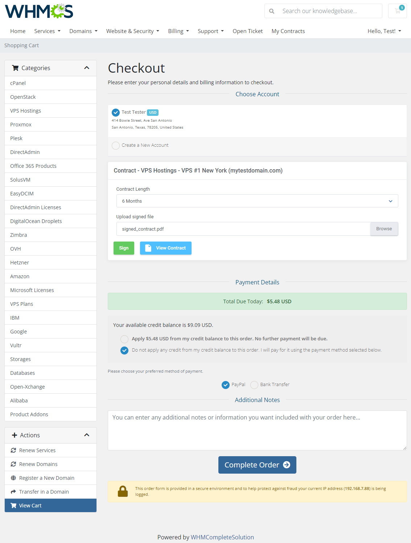
Task: Click the additional notes text area
Action: (257, 430)
